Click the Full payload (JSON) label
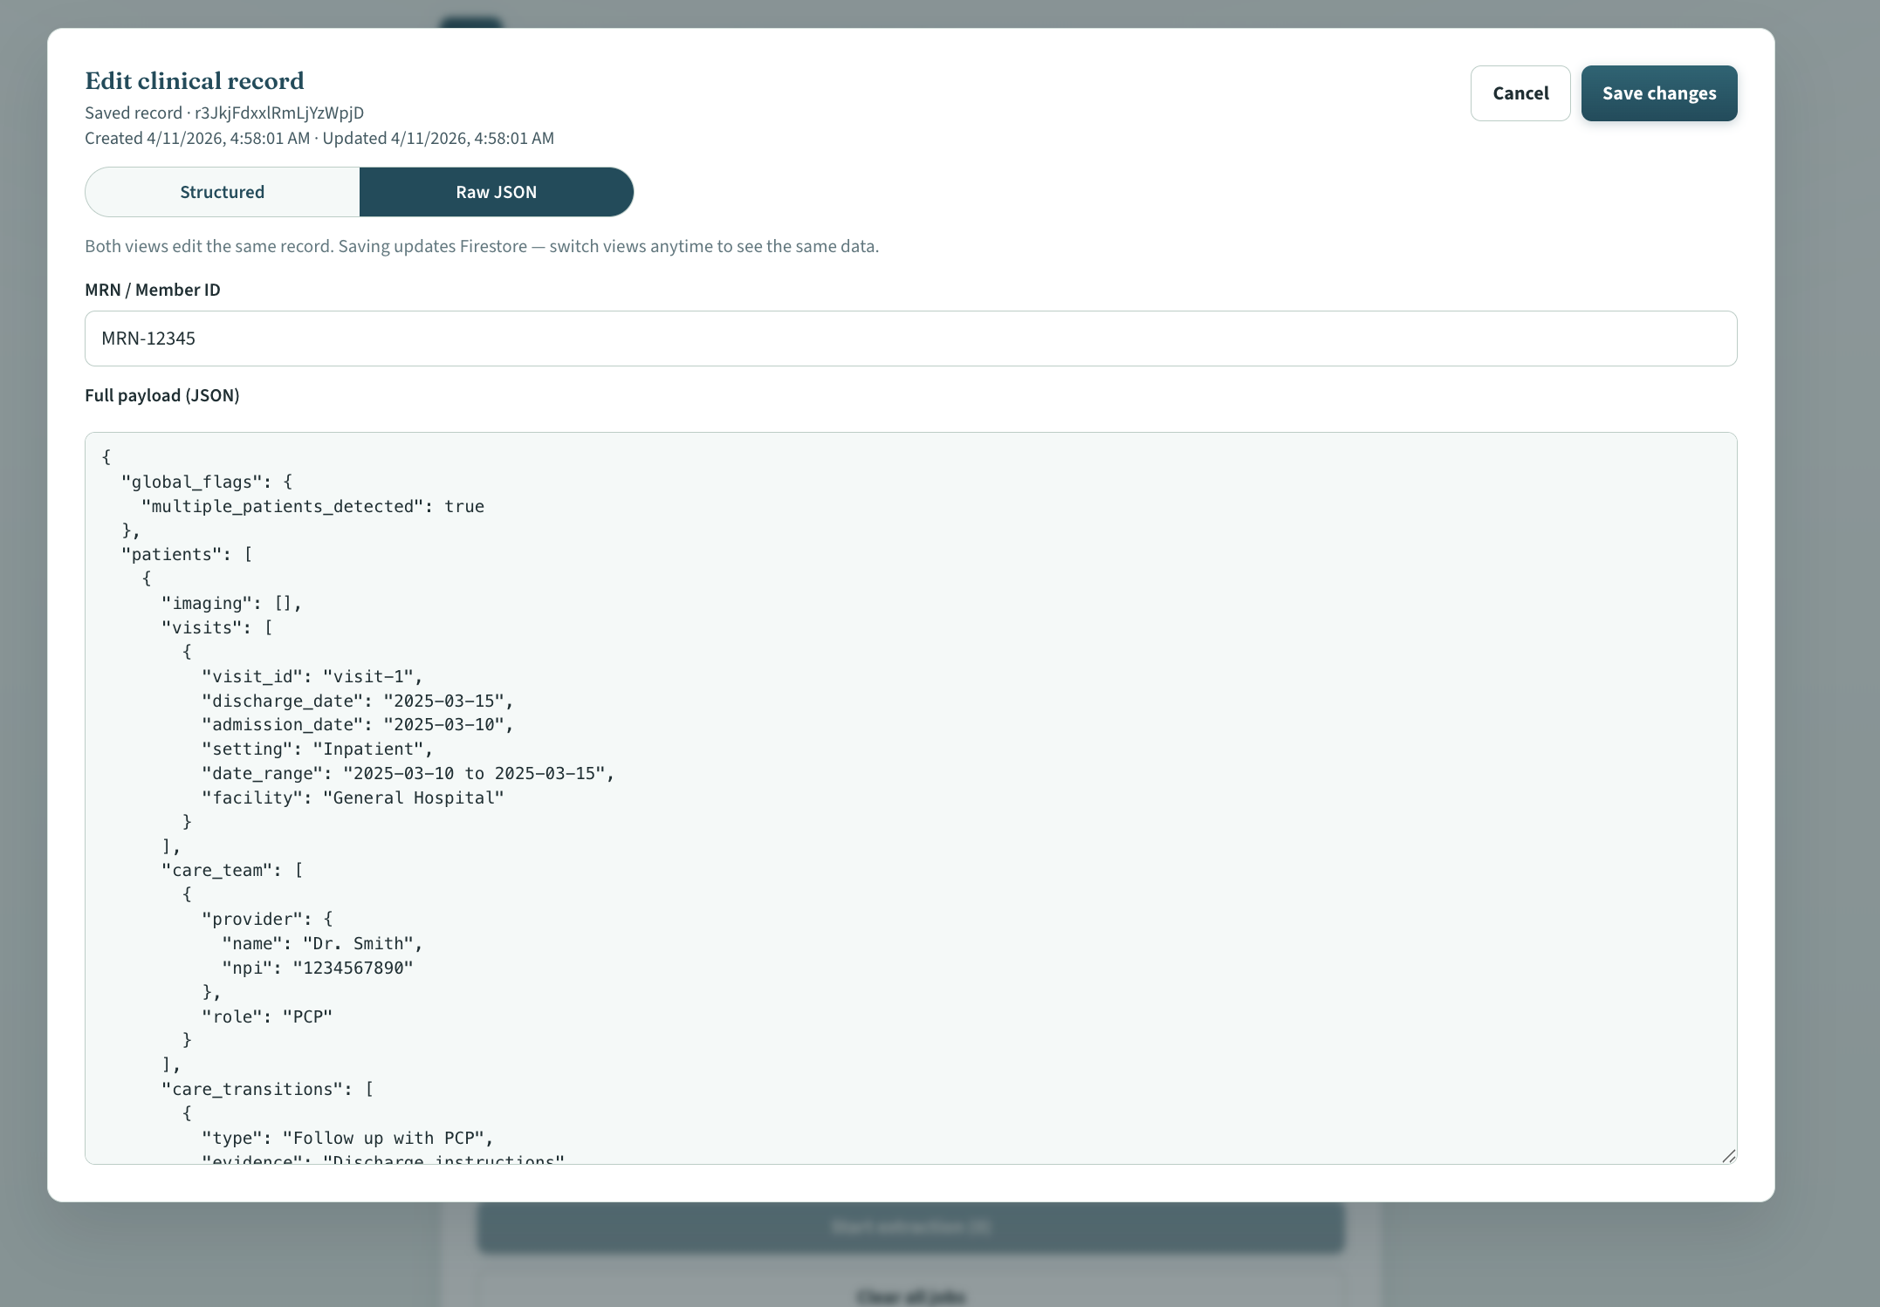This screenshot has width=1880, height=1307. point(162,395)
